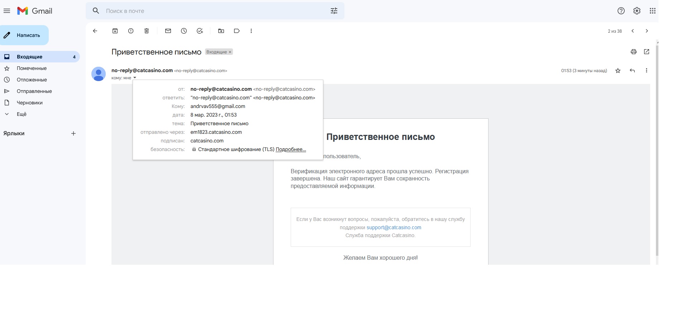Open the support@catcasino.com link
Image resolution: width=686 pixels, height=311 pixels.
tap(394, 227)
